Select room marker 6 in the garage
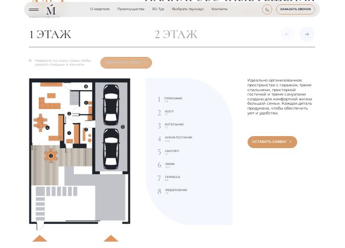The height and width of the screenshot is (248, 345). pyautogui.click(x=123, y=127)
